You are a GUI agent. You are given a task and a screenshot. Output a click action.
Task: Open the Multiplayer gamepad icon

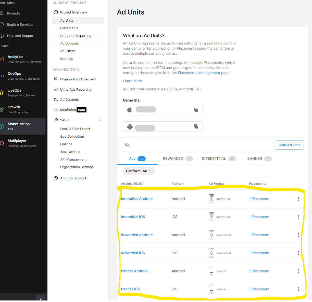click(x=2, y=143)
